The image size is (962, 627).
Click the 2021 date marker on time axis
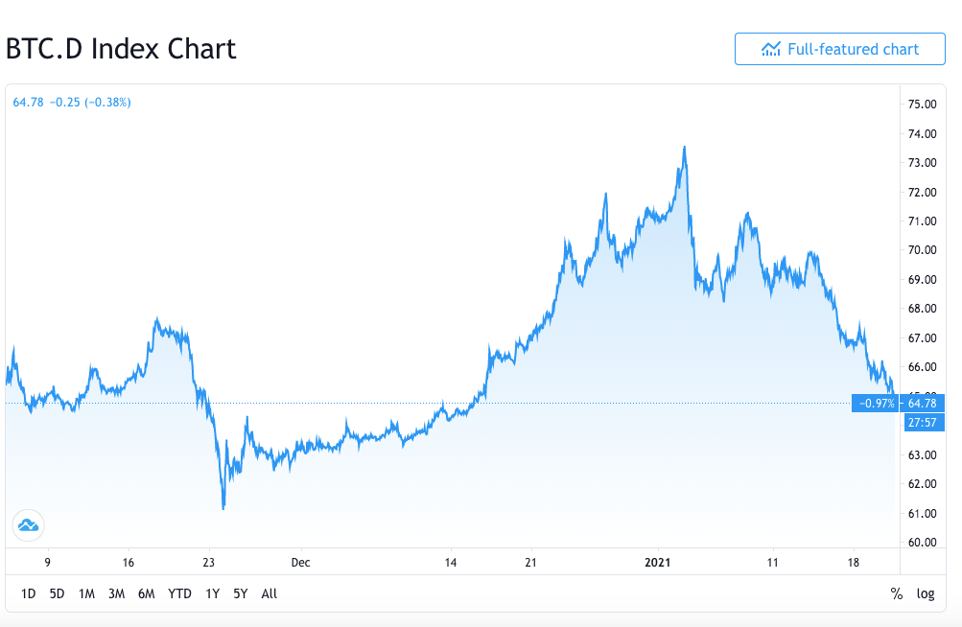658,562
